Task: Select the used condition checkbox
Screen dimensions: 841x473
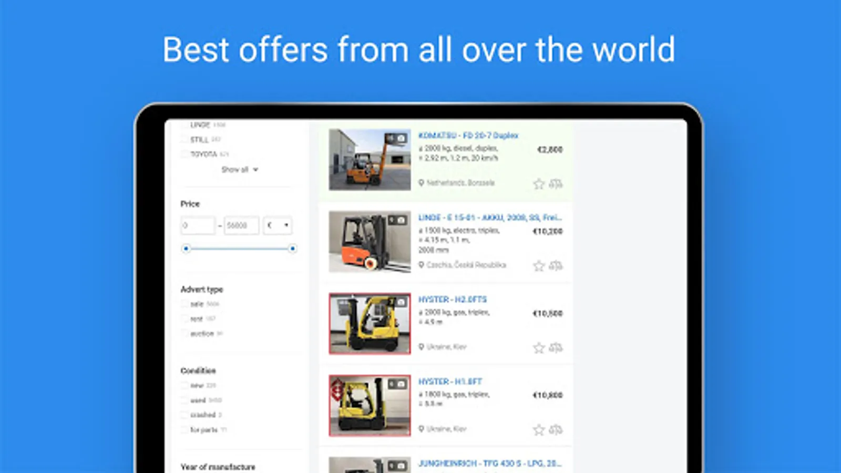Action: (x=184, y=400)
